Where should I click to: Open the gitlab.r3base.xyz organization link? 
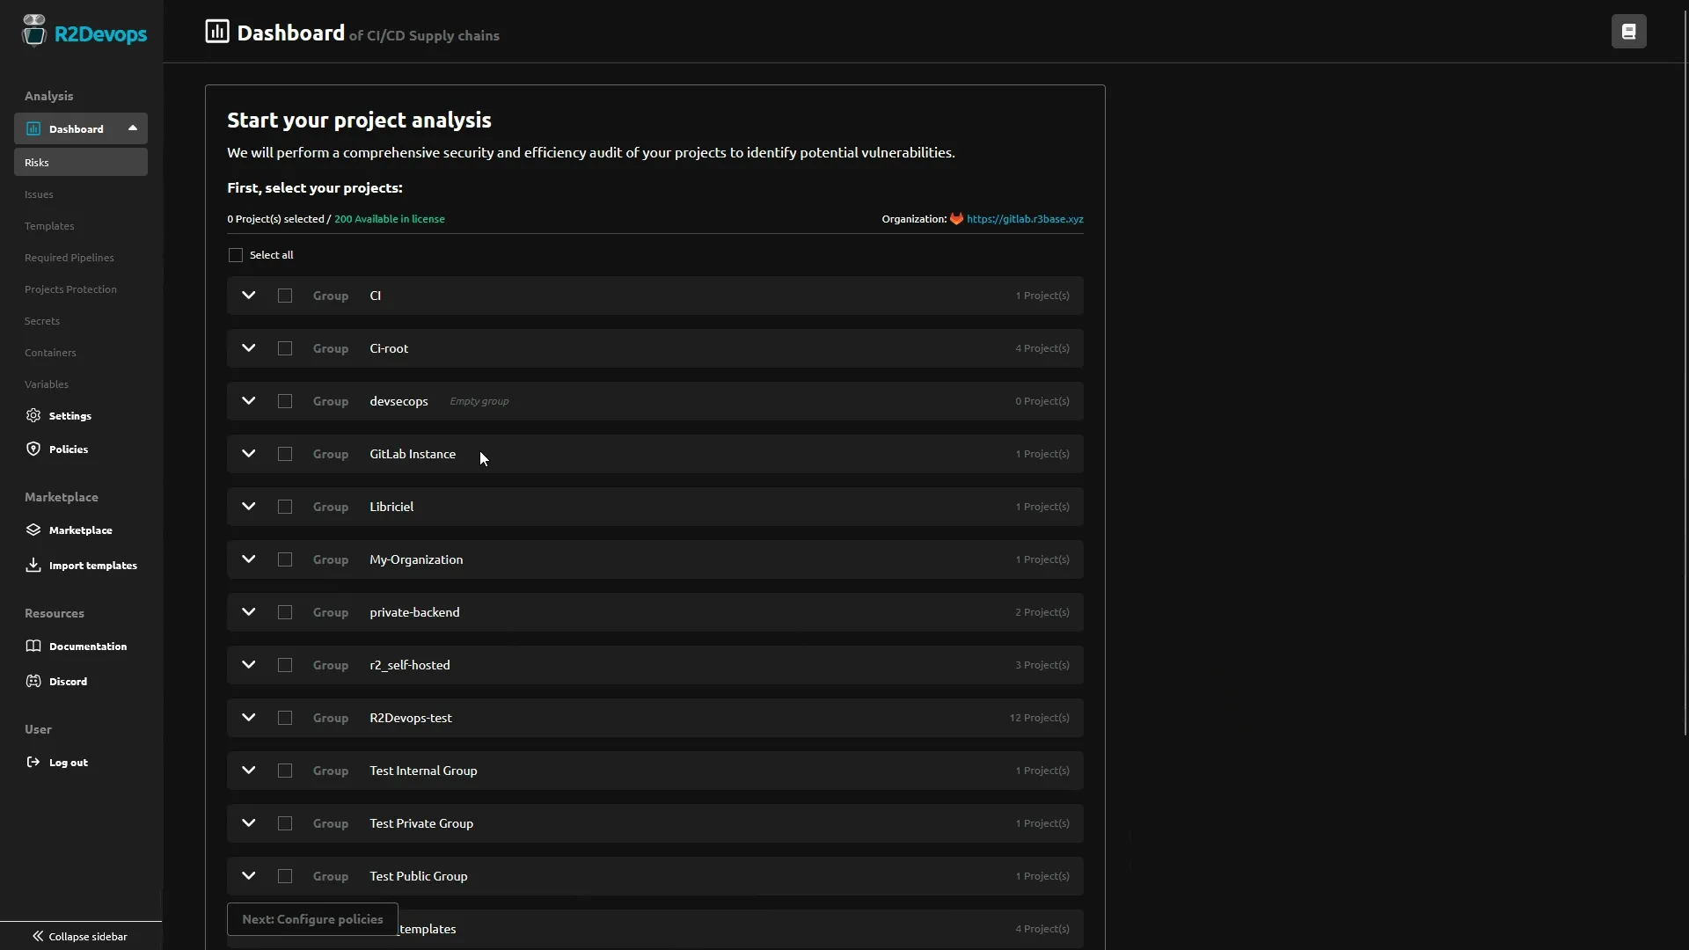click(1025, 219)
